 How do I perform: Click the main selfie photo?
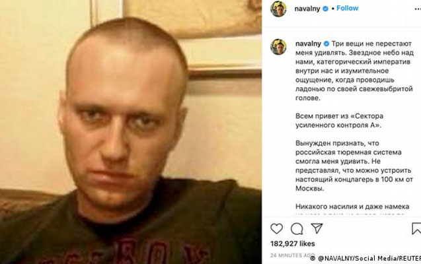click(x=131, y=132)
